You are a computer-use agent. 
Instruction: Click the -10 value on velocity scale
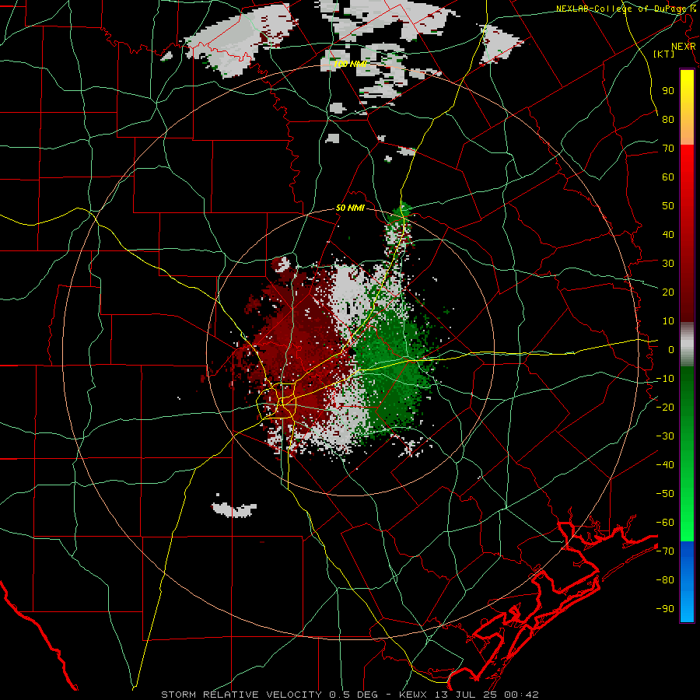[x=665, y=379]
